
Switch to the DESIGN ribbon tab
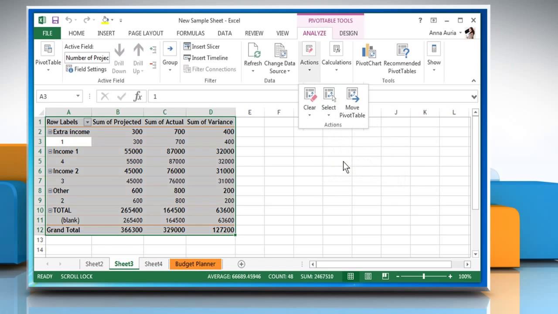coord(348,33)
